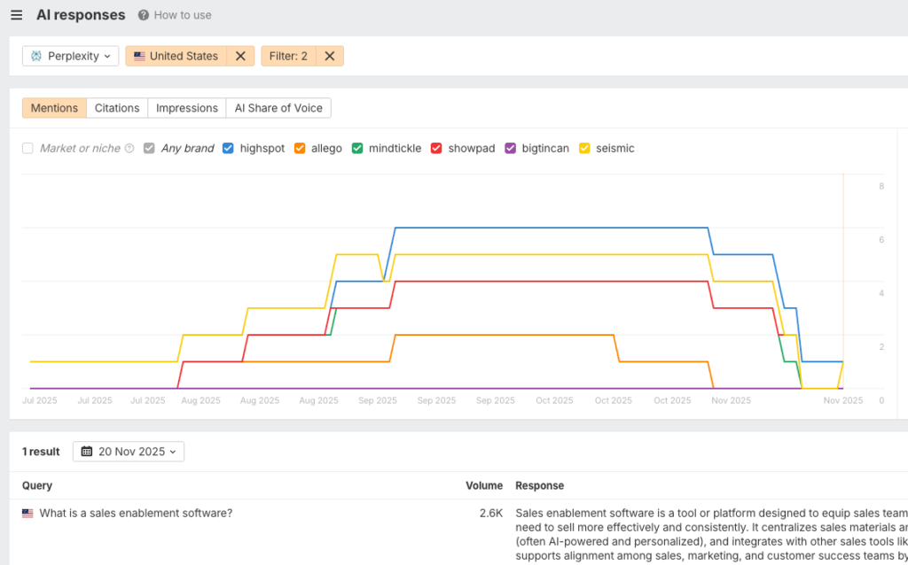Image resolution: width=908 pixels, height=565 pixels.
Task: Click the Perplexity logo icon
Action: pos(36,56)
